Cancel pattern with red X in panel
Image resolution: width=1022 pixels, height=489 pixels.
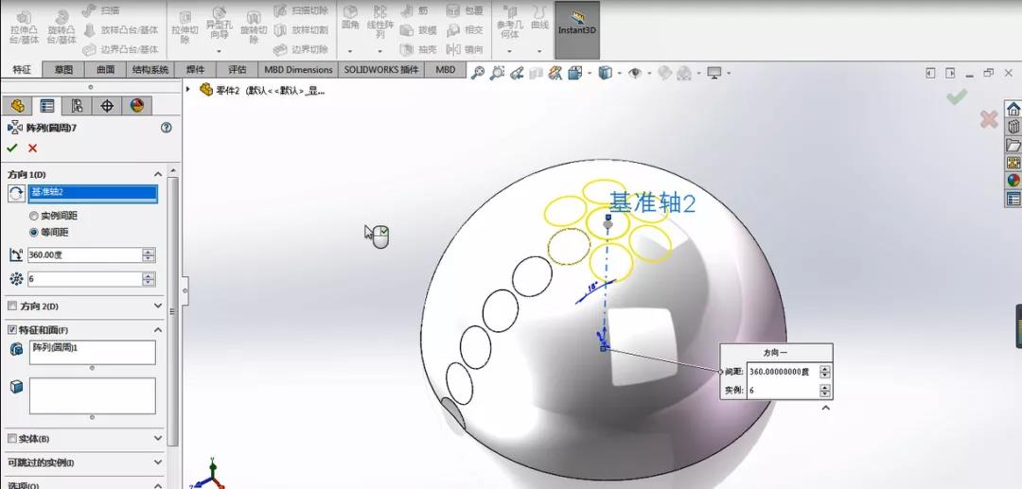(32, 148)
